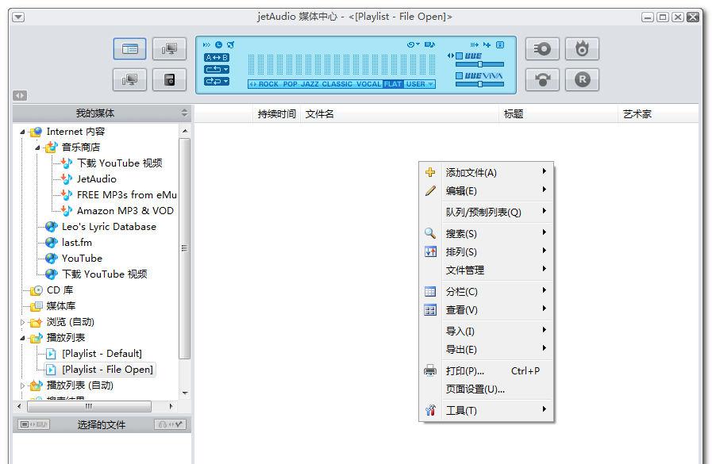
Task: Choose 打印(P)... from the context menu
Action: 486,370
